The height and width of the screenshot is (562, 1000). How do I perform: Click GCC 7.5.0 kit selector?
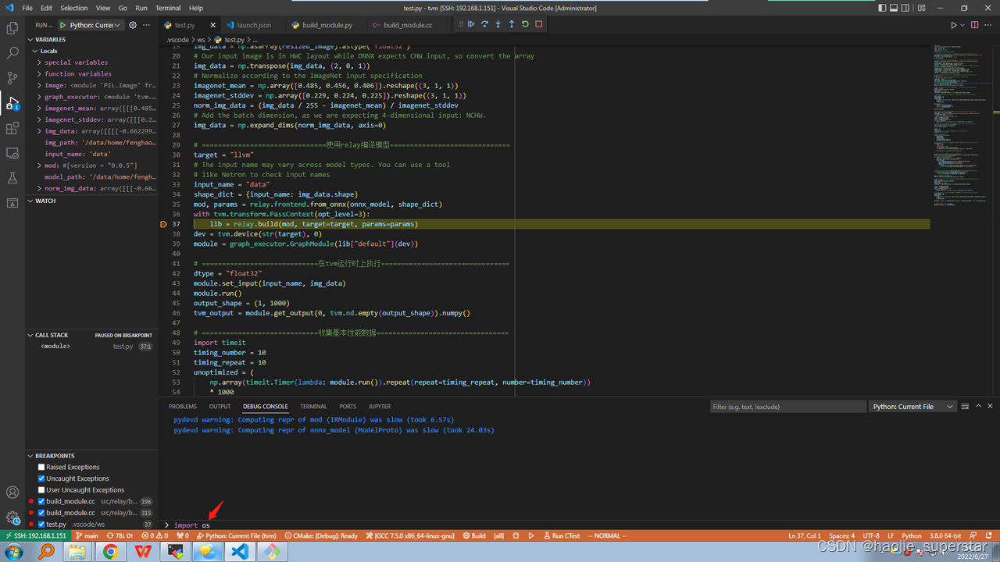(x=410, y=536)
